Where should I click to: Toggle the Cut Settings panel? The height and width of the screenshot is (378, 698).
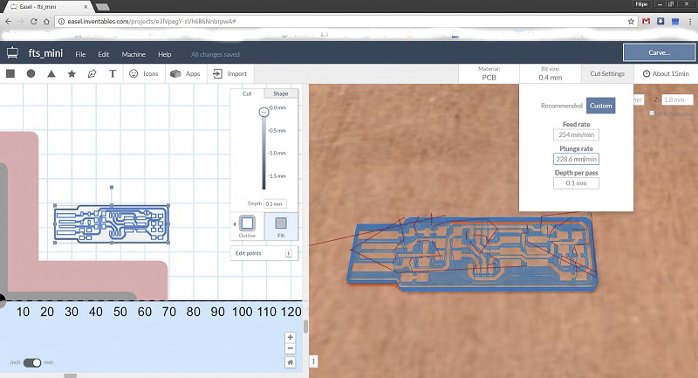point(607,73)
